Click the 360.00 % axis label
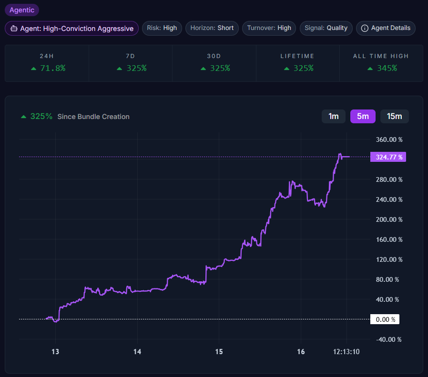This screenshot has width=428, height=377. 389,139
